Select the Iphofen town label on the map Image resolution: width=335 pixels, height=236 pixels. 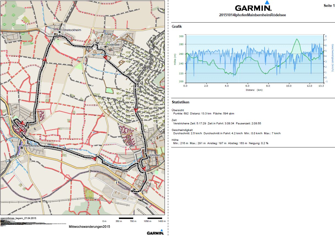point(154,155)
